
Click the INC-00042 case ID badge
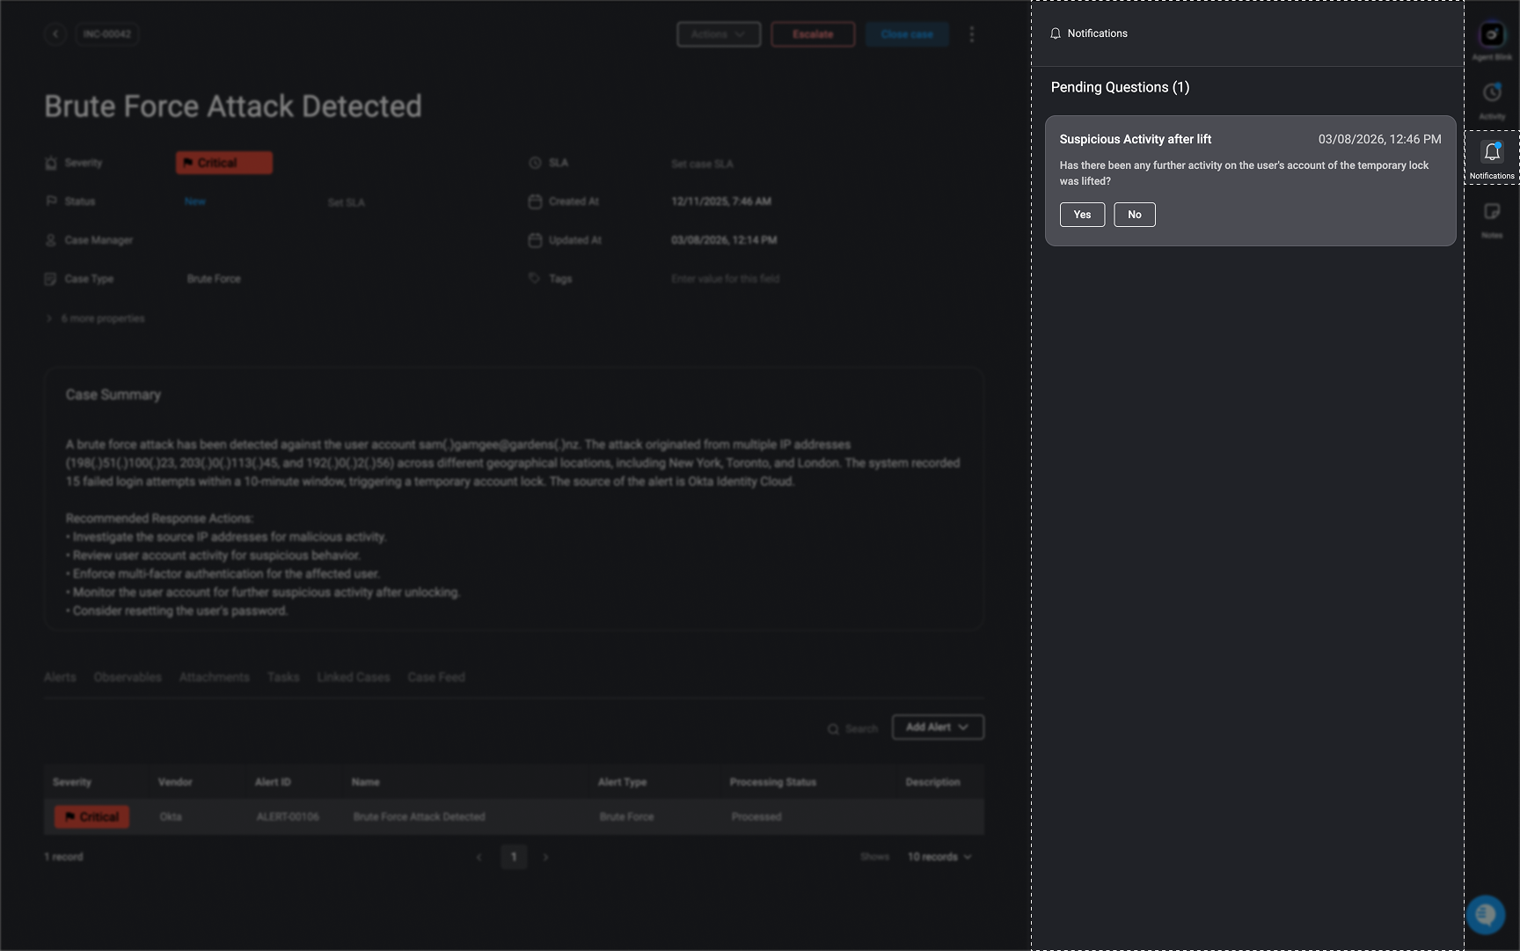click(107, 34)
